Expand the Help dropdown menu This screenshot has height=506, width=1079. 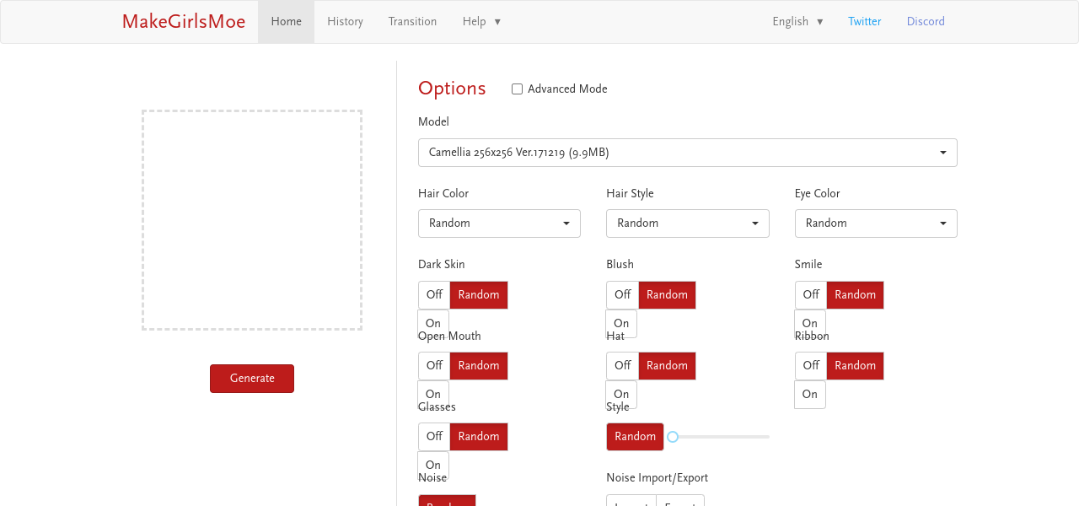[481, 22]
